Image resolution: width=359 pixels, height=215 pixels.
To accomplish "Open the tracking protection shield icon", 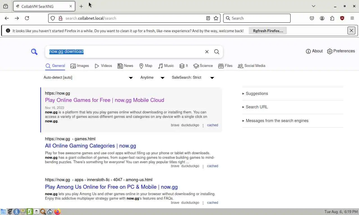I will tap(53, 18).
